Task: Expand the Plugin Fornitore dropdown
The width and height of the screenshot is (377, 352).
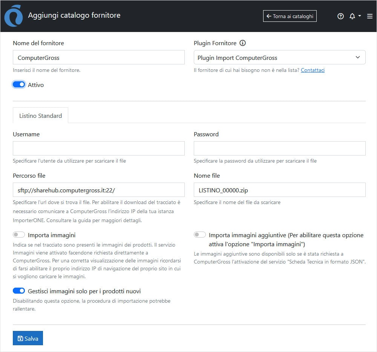Action: pyautogui.click(x=279, y=58)
